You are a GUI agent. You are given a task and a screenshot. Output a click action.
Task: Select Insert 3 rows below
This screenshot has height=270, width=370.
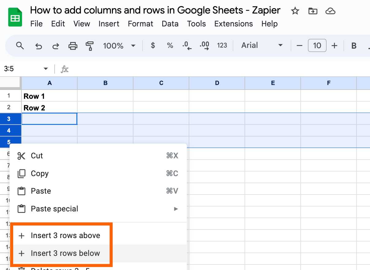(x=98, y=253)
